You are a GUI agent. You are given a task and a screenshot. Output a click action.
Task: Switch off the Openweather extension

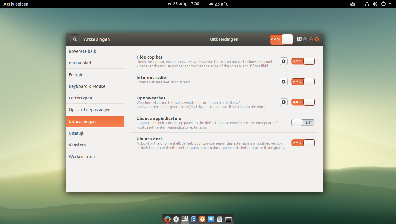click(x=303, y=102)
